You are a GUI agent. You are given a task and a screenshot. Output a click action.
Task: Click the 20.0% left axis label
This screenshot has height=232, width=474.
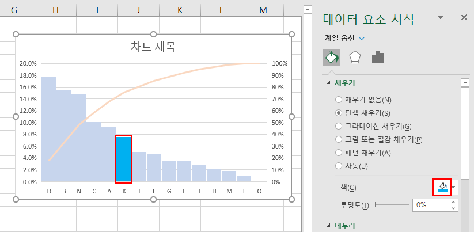point(28,63)
